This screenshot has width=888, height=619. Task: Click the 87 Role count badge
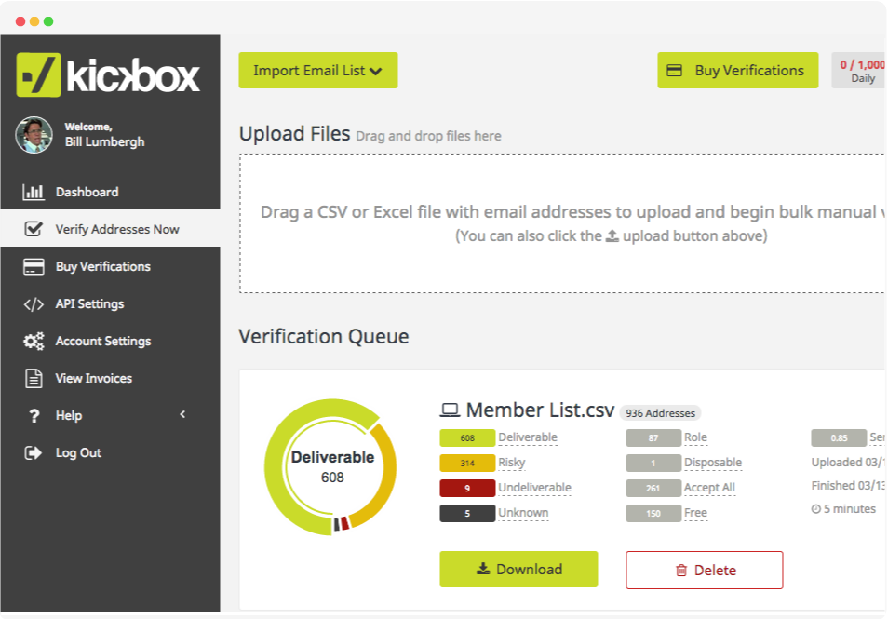click(653, 437)
